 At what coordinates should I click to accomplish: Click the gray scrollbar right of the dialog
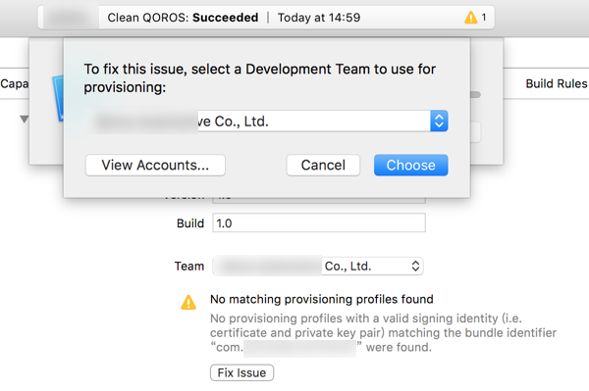(475, 94)
